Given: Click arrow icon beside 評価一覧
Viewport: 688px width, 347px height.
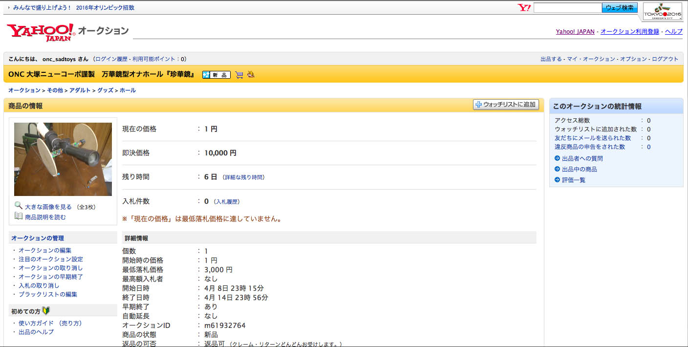Looking at the screenshot, I should point(557,180).
